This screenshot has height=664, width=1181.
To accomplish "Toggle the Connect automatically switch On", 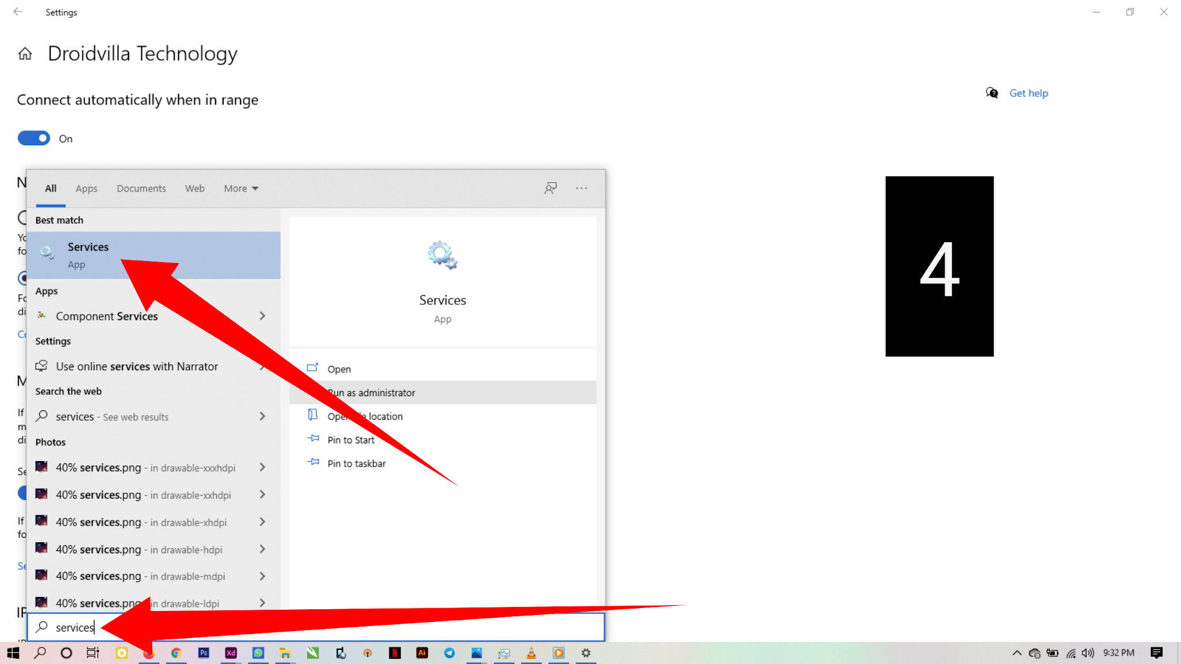I will click(33, 138).
